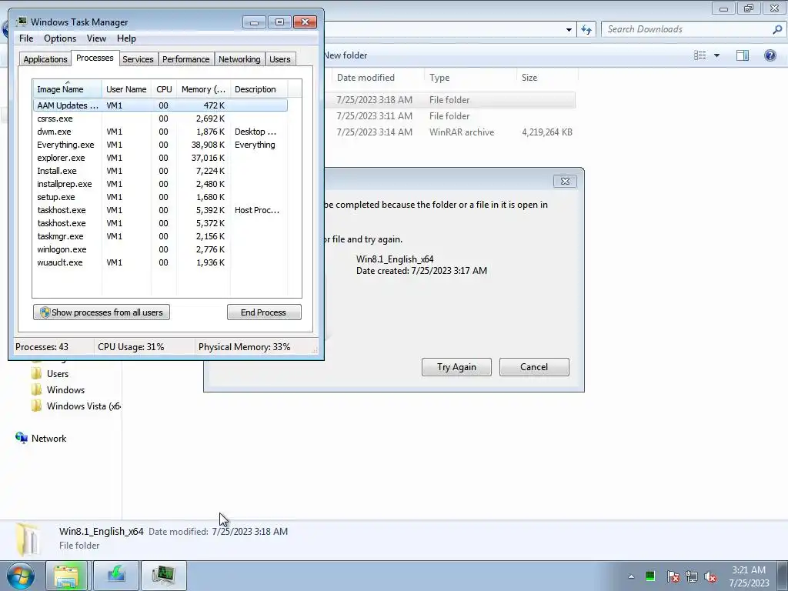
Task: Open the view options dropdown arrow
Action: [716, 55]
